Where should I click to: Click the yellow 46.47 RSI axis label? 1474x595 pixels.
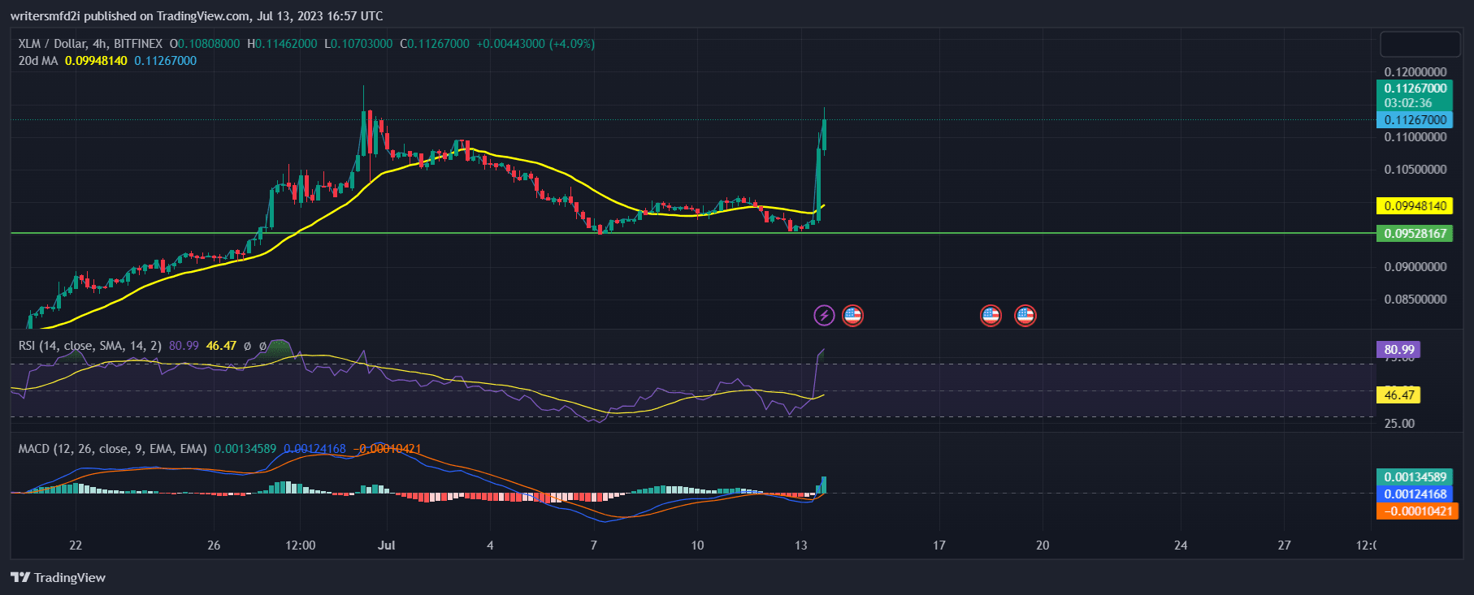coord(1398,395)
